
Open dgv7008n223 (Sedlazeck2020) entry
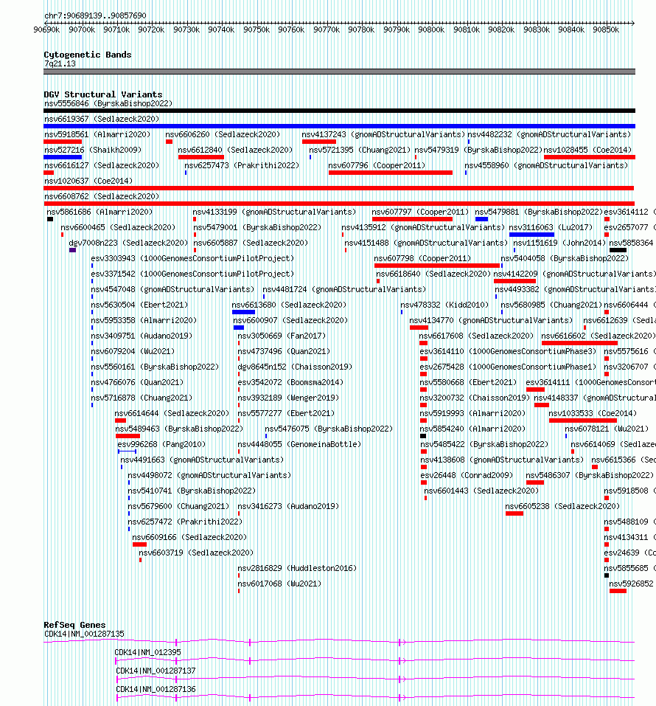click(128, 243)
